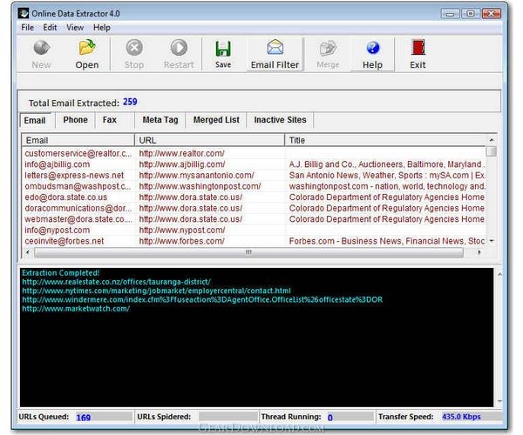The image size is (523, 435).
Task: Switch to the Email tab
Action: click(35, 120)
